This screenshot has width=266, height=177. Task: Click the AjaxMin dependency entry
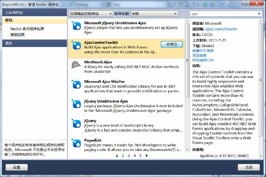click(x=224, y=156)
